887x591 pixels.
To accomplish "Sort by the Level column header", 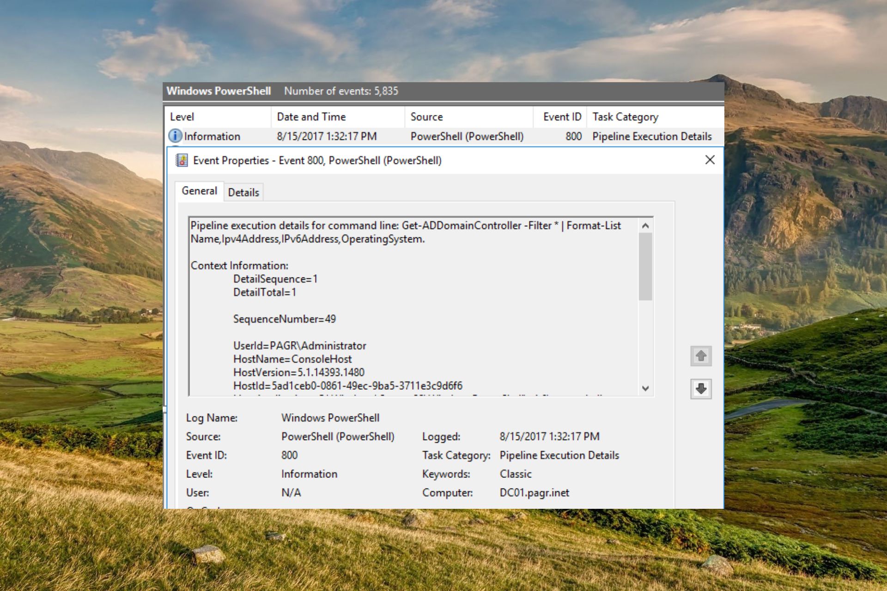I will tap(217, 117).
